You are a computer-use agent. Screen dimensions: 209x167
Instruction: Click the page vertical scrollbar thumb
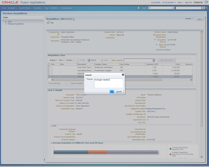point(201,80)
